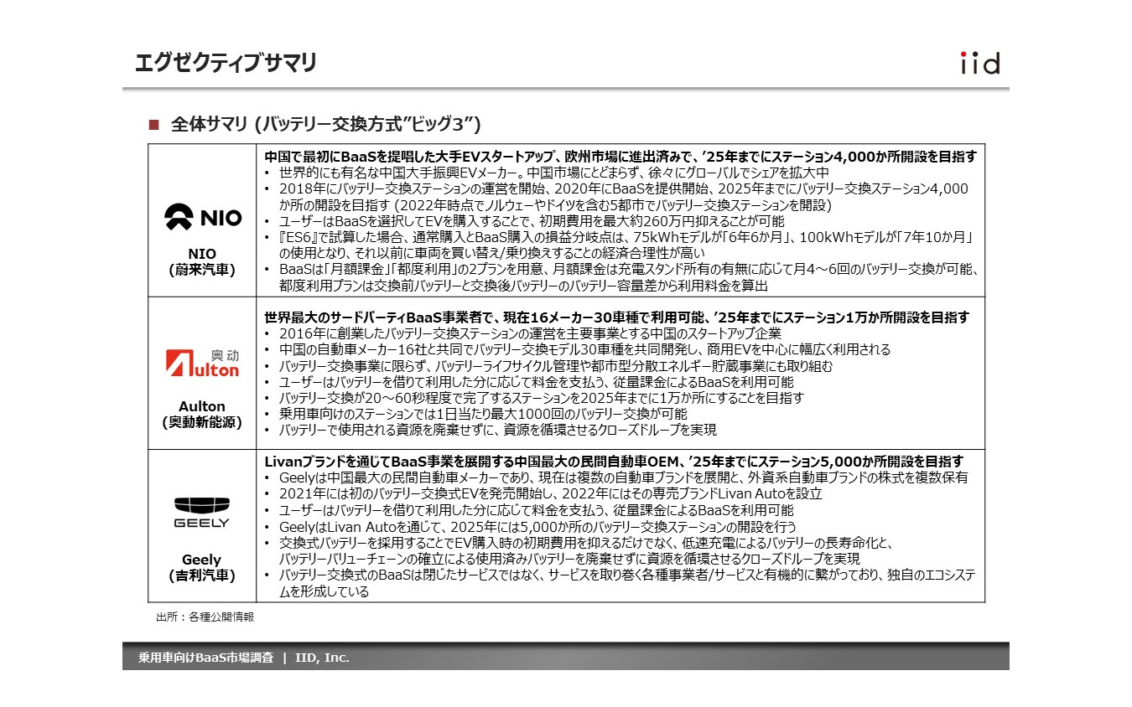Image resolution: width=1132 pixels, height=707 pixels.
Task: Click the Aulton logo icon
Action: pos(202,363)
